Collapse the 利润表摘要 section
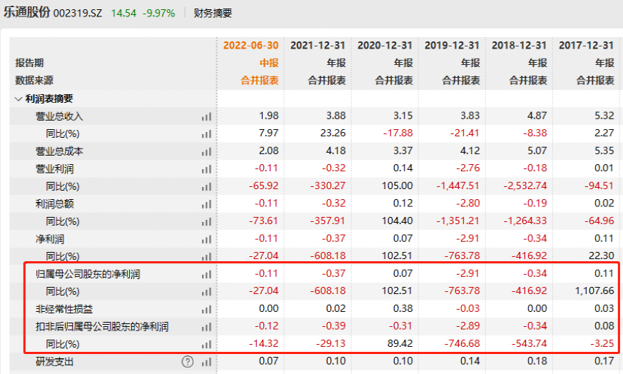The height and width of the screenshot is (374, 623). 19,99
